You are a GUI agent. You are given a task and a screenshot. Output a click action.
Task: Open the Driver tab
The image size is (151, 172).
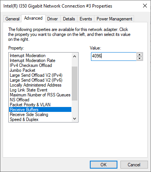[52, 19]
